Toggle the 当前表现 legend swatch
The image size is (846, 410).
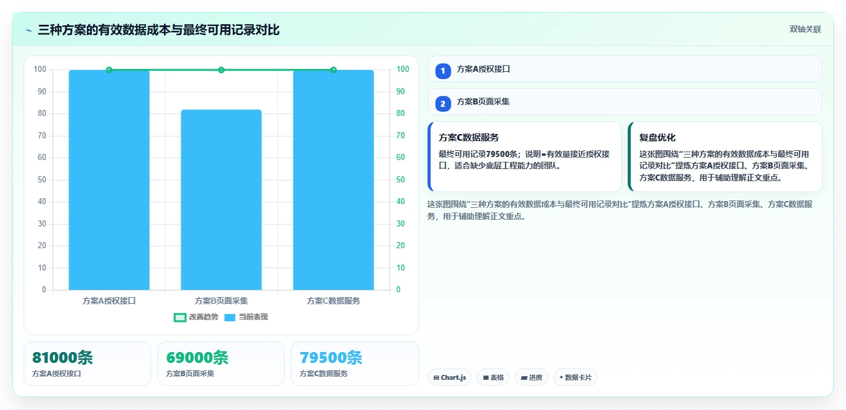coord(230,317)
